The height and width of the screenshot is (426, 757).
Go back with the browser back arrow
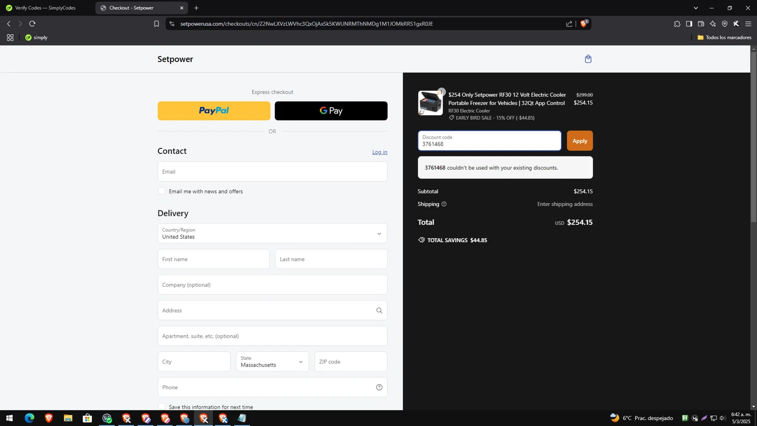(9, 24)
